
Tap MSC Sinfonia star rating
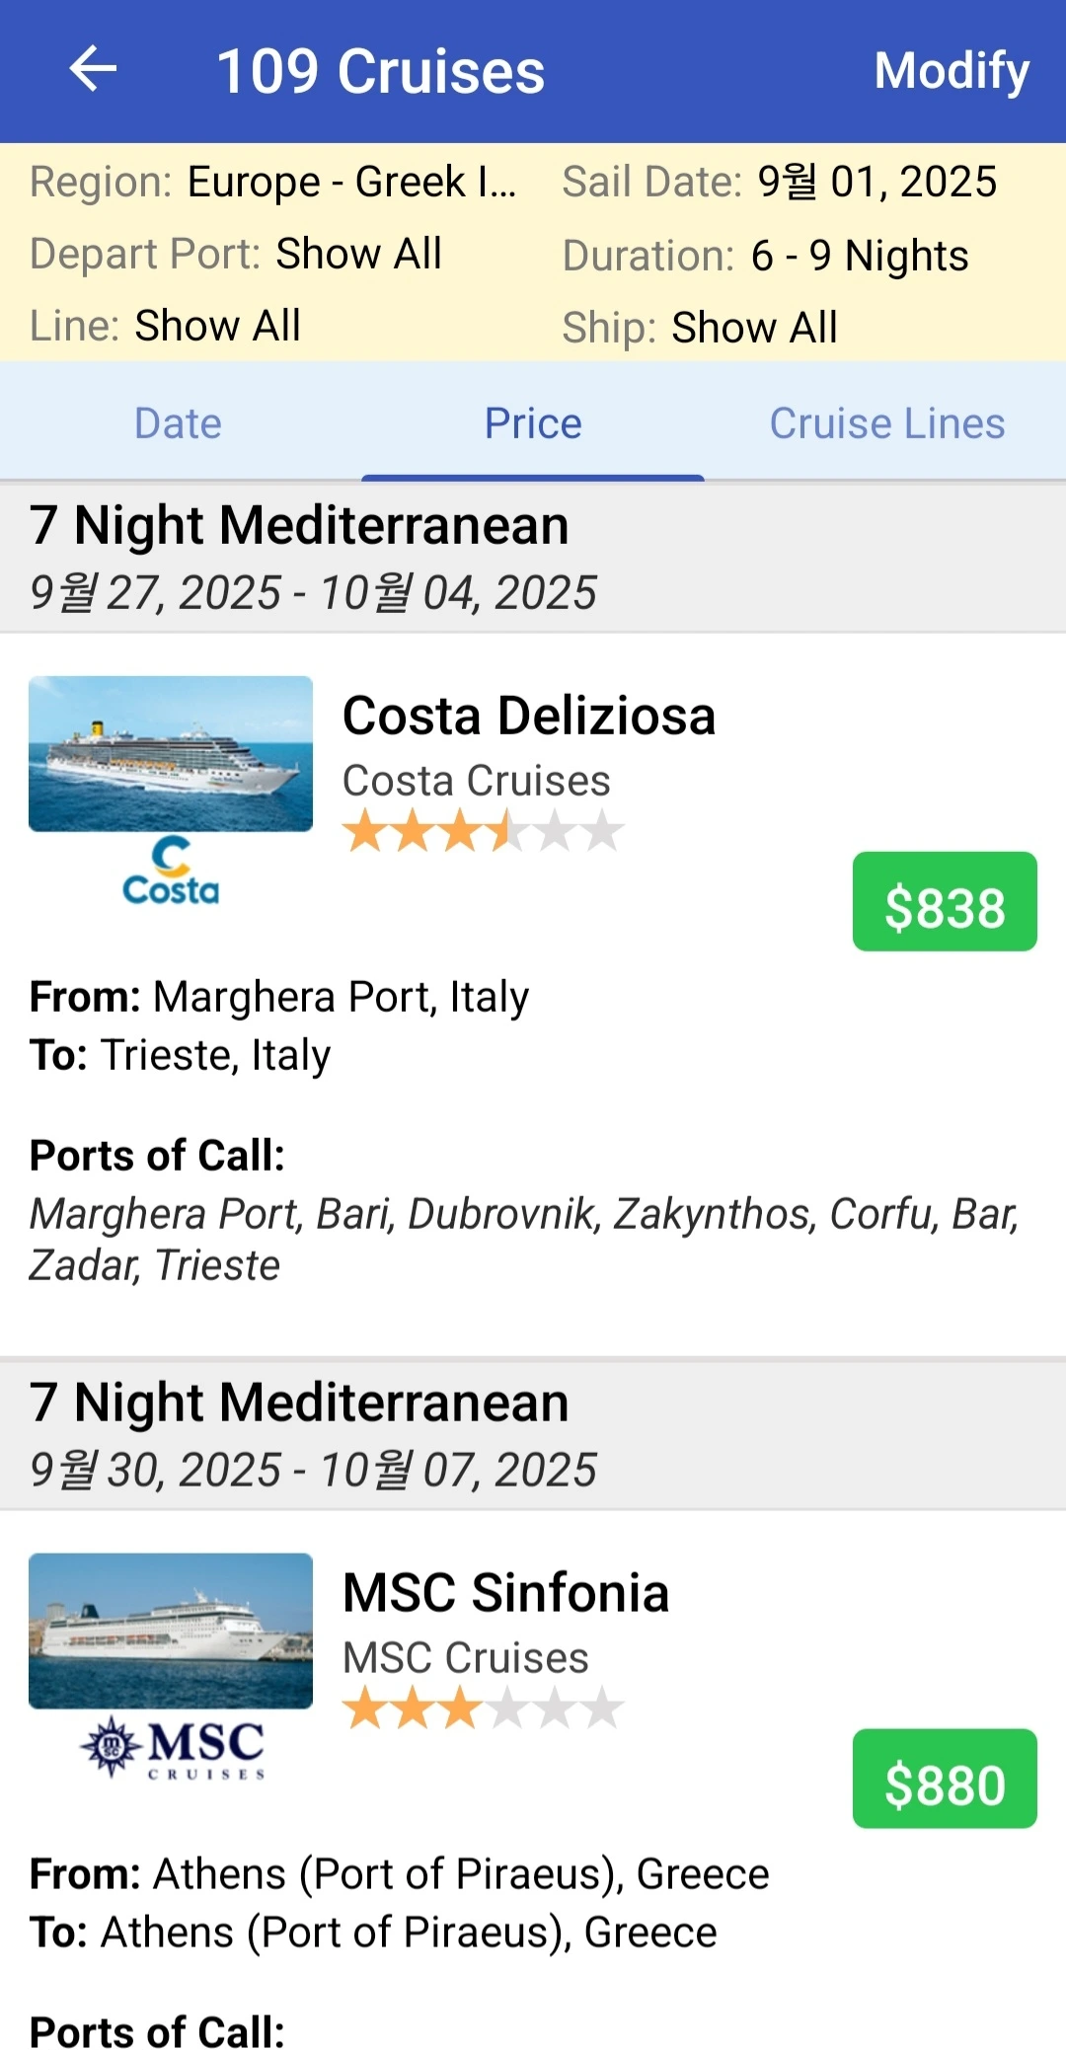[x=483, y=1708]
